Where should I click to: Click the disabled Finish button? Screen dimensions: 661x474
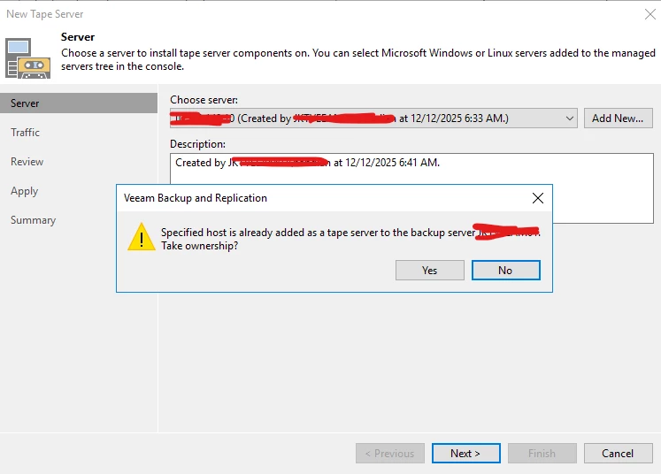[542, 454]
